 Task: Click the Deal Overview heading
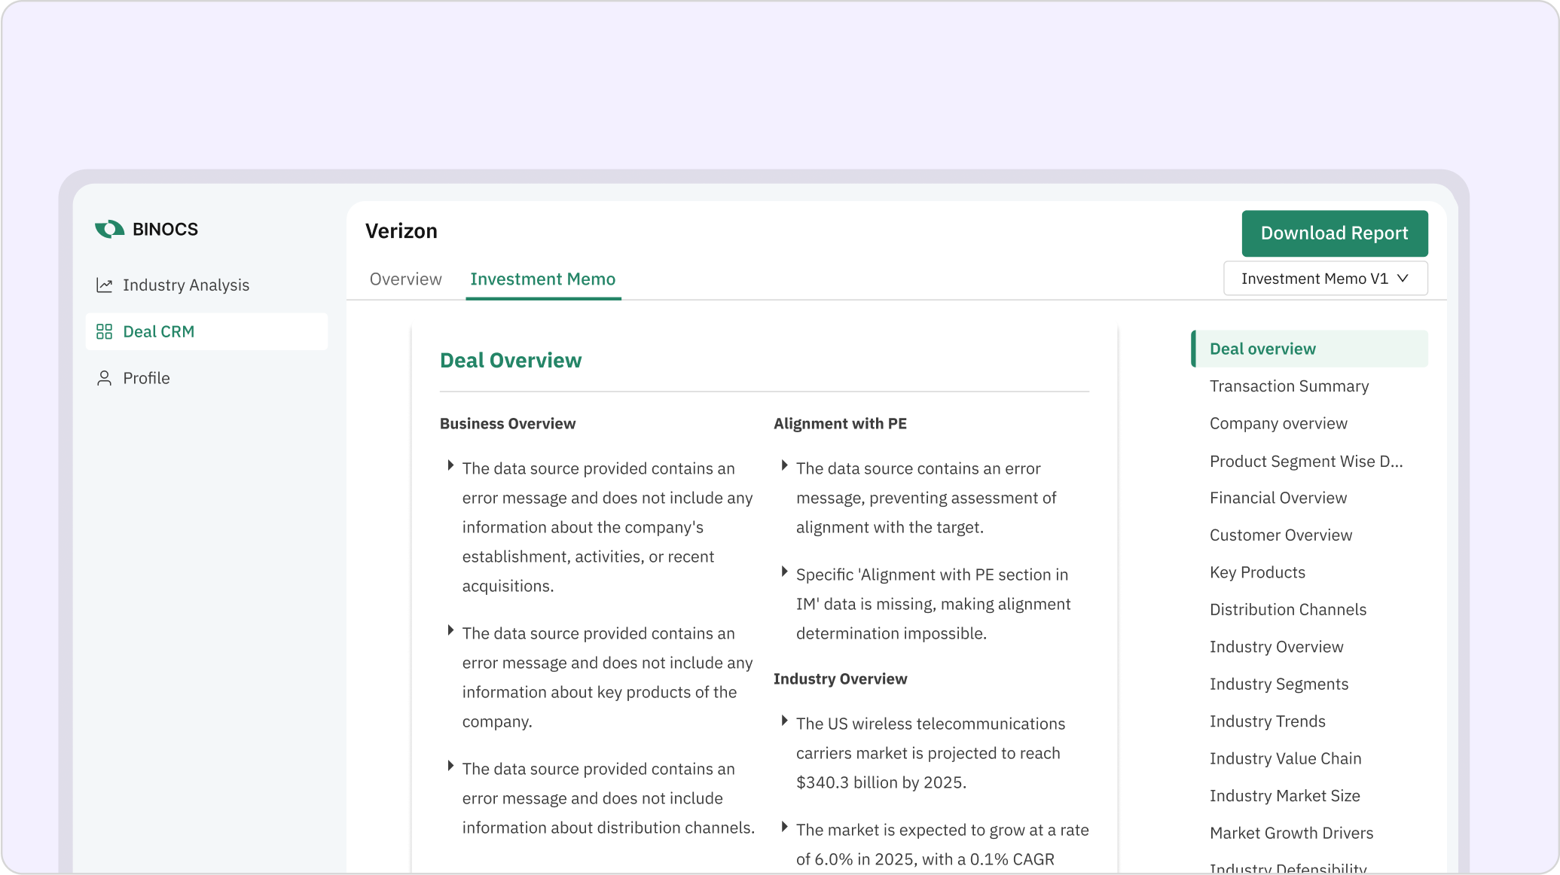tap(511, 361)
